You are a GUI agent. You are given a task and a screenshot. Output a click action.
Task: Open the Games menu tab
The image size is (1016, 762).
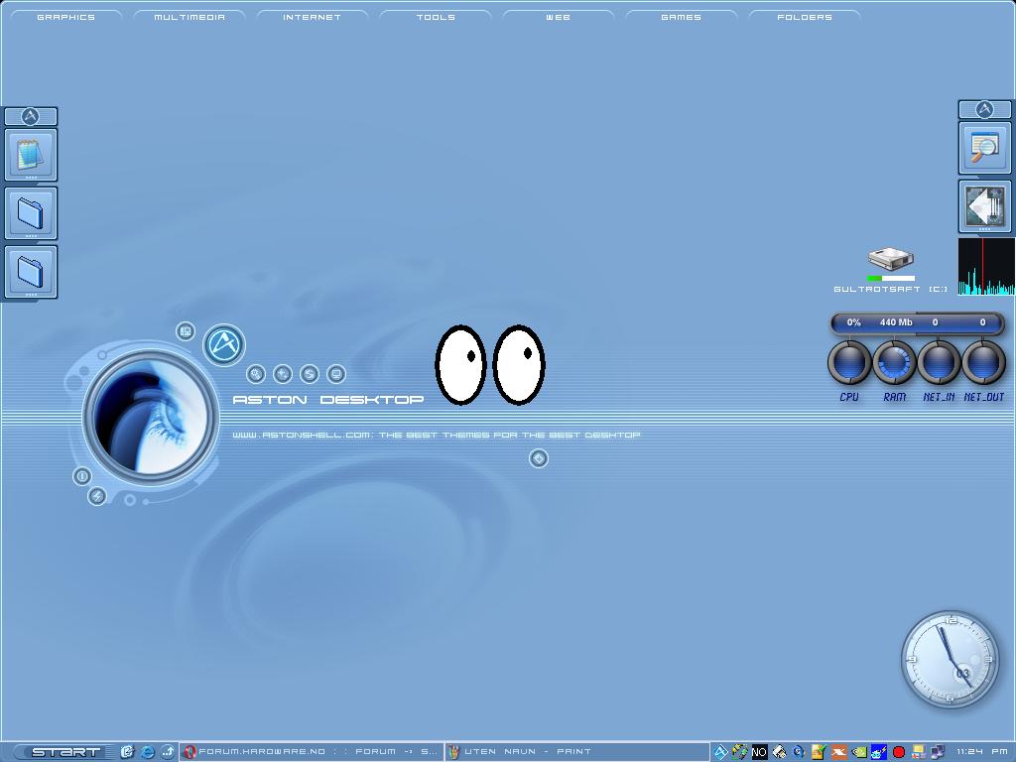[681, 17]
